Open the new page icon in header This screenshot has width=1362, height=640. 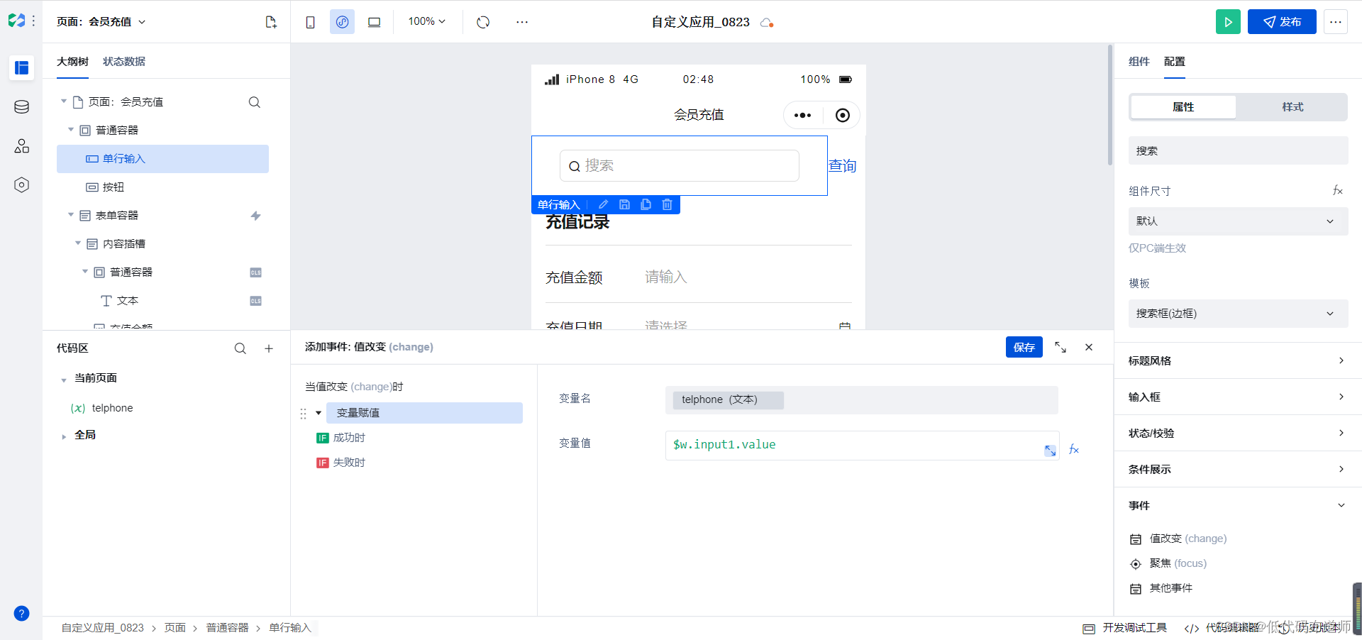point(270,22)
